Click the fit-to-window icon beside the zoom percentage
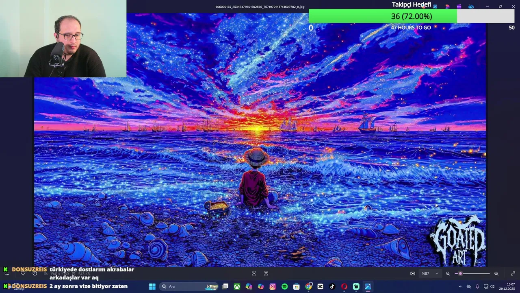 pos(413,273)
